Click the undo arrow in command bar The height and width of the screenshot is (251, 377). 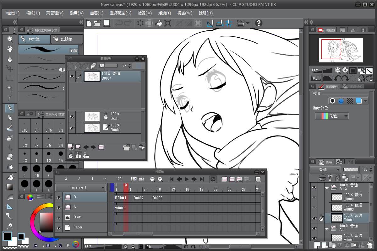pyautogui.click(x=119, y=23)
